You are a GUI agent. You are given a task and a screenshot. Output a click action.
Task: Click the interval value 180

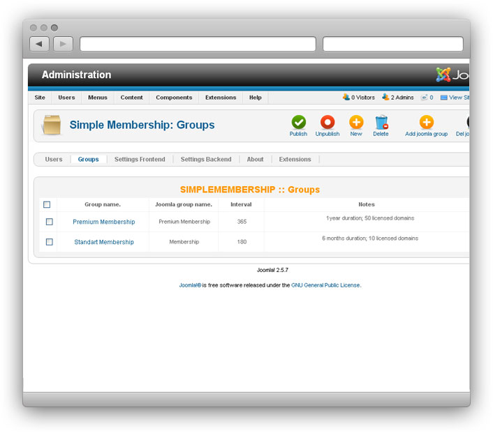pos(242,242)
